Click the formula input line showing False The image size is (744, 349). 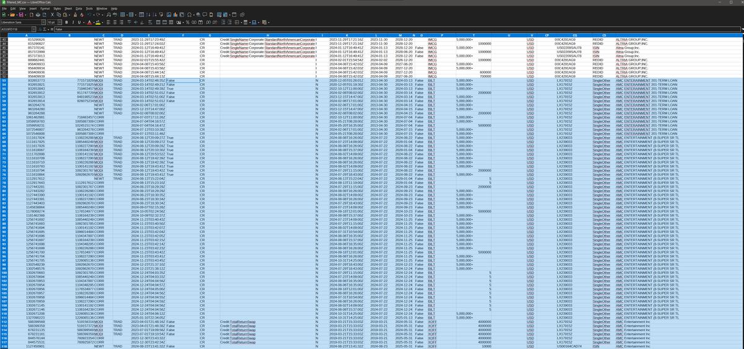[x=397, y=29]
